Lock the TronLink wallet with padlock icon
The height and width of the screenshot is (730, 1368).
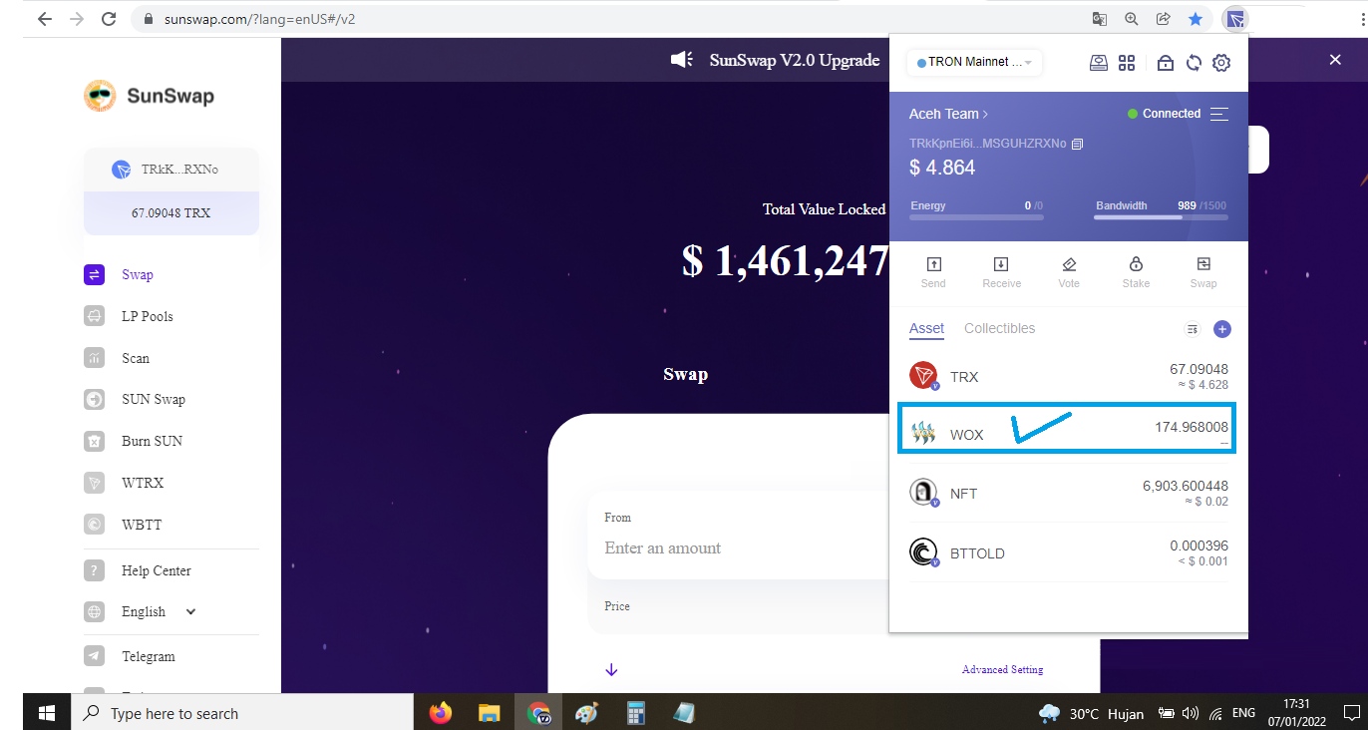pos(1165,63)
